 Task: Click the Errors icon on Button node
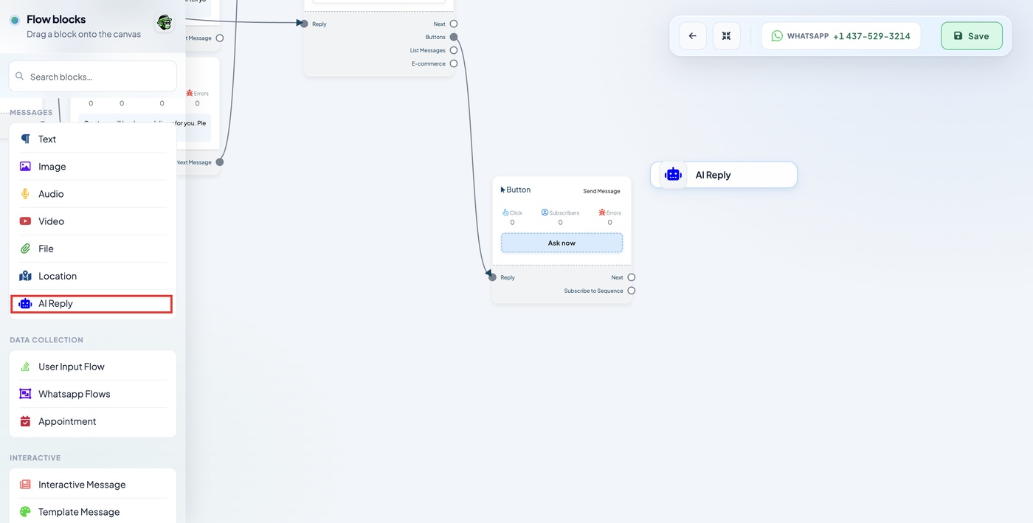602,212
